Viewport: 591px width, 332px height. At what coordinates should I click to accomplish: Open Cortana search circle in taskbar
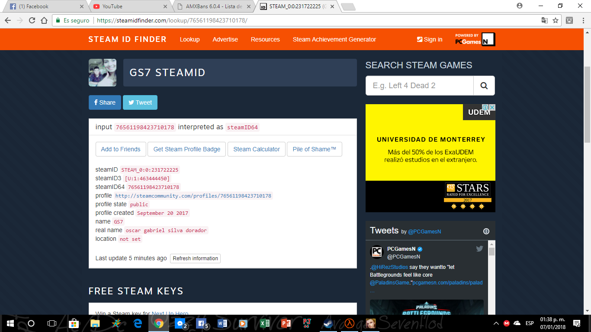pos(31,323)
